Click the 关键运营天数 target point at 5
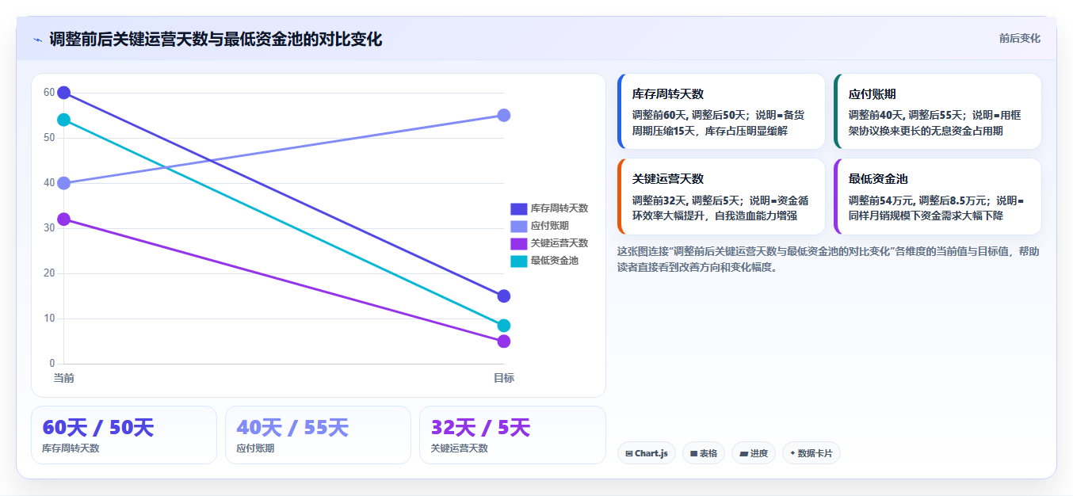 tap(504, 341)
